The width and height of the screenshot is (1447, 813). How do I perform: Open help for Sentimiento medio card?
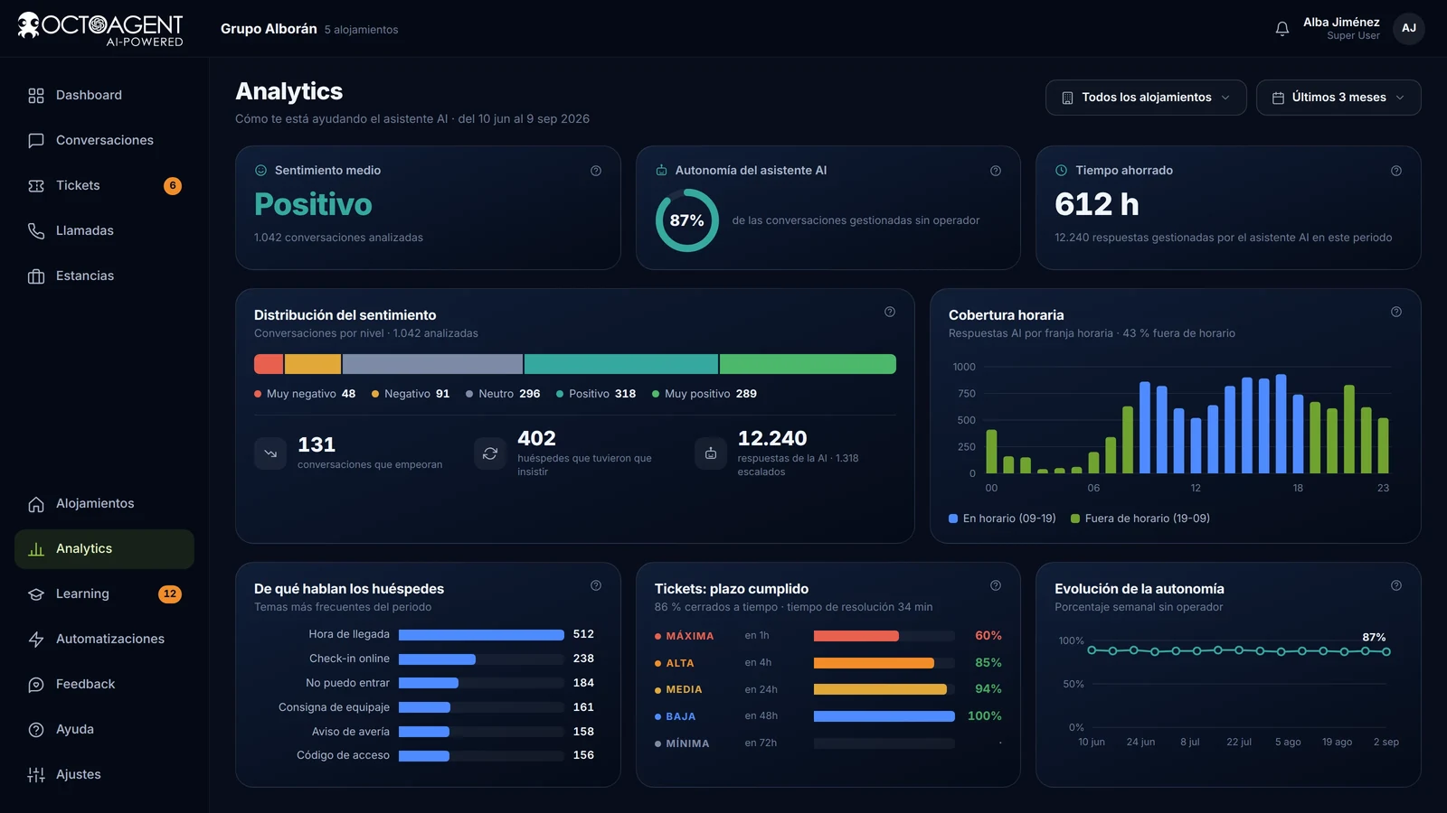coord(596,171)
